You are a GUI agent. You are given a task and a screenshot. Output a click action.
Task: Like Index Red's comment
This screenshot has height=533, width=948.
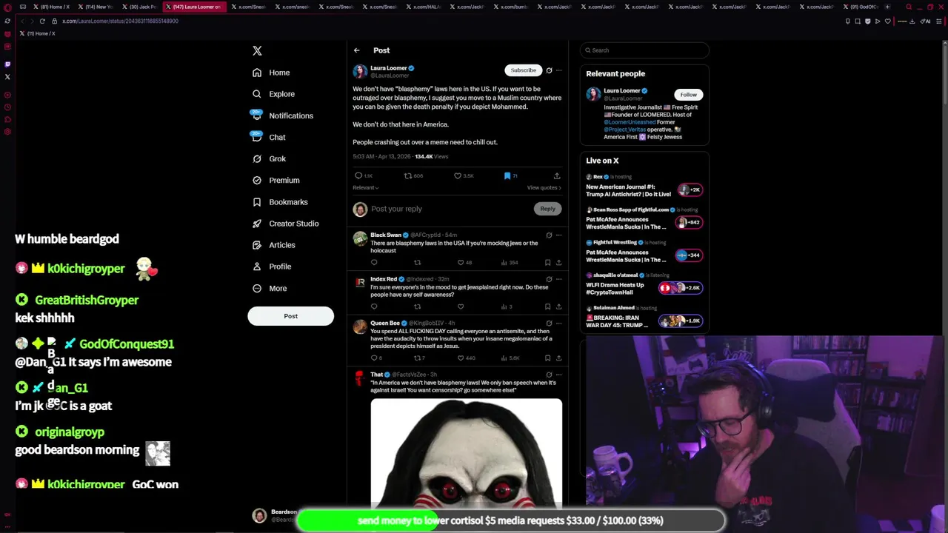click(x=461, y=306)
